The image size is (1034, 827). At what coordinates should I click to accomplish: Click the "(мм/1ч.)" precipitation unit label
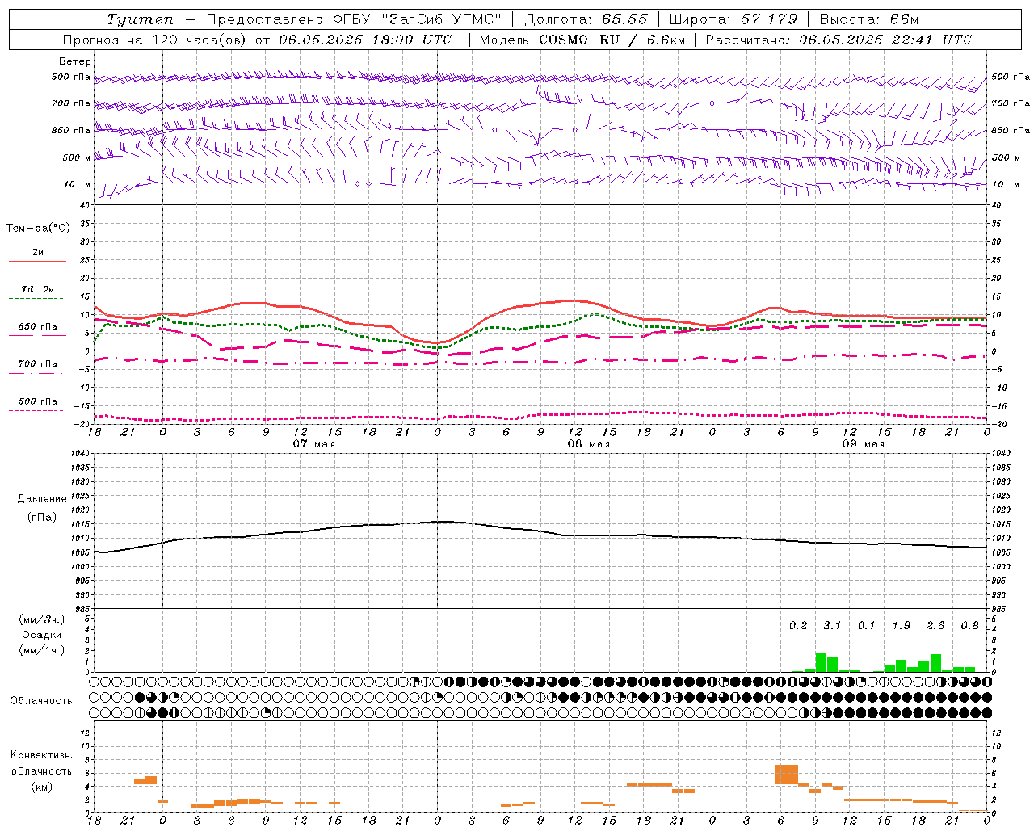42,650
